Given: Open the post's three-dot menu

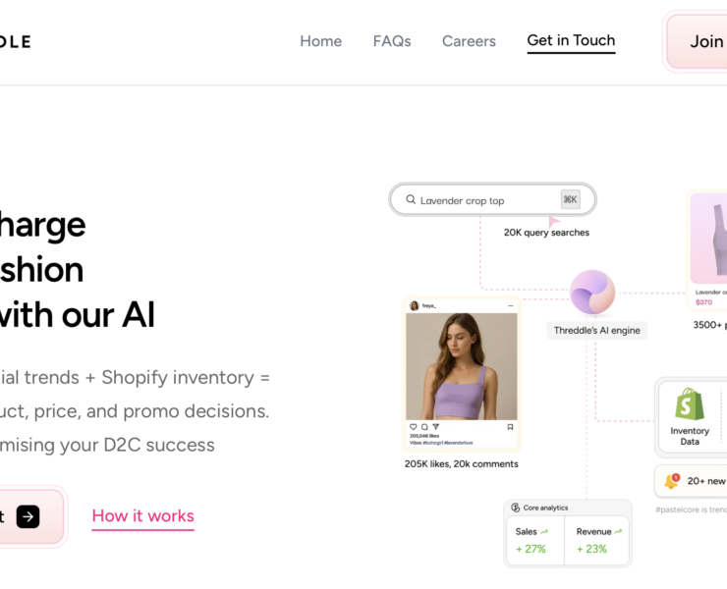Looking at the screenshot, I should 511,306.
